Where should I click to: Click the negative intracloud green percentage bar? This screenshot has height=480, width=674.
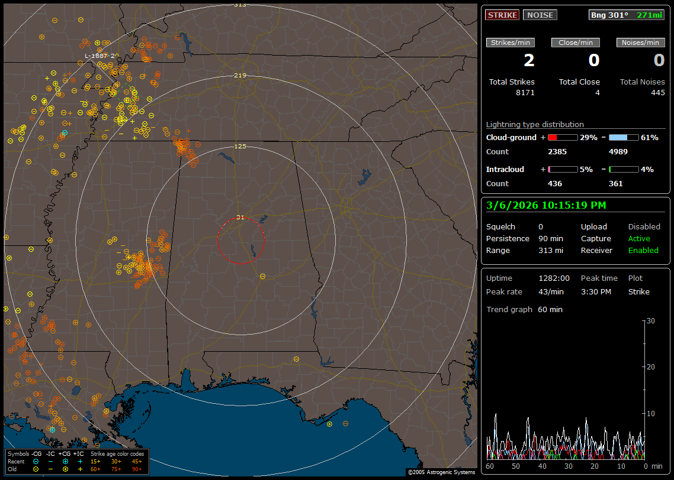tap(624, 169)
